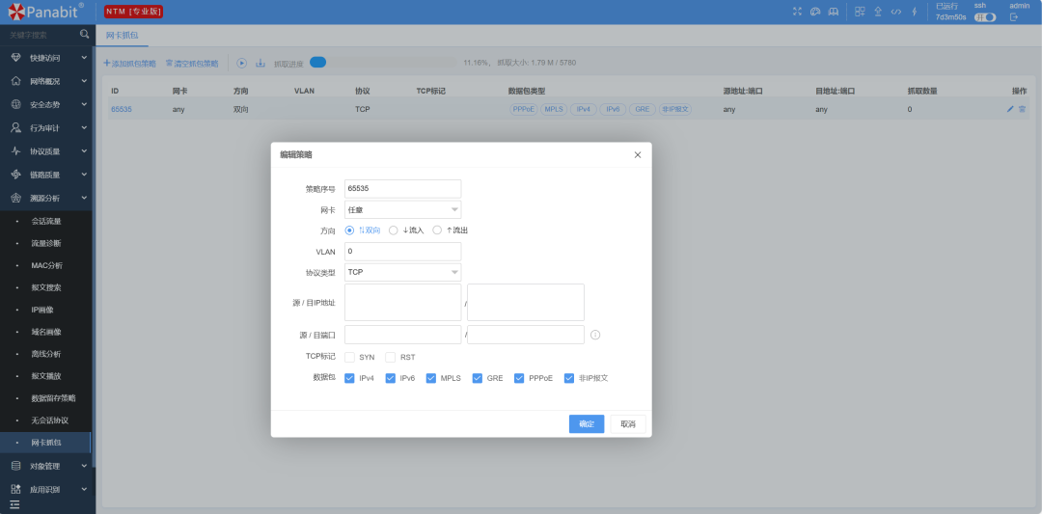
Task: Open 离线分析 in sidebar
Action: 46,354
